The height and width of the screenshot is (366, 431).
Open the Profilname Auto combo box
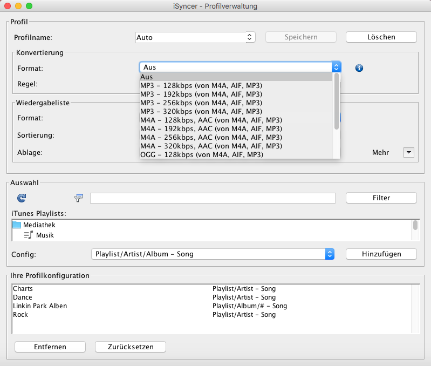point(195,37)
